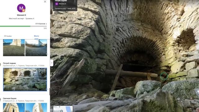
Task: Open three-dot menu in photo viewer header
Action: [x=75, y=1]
